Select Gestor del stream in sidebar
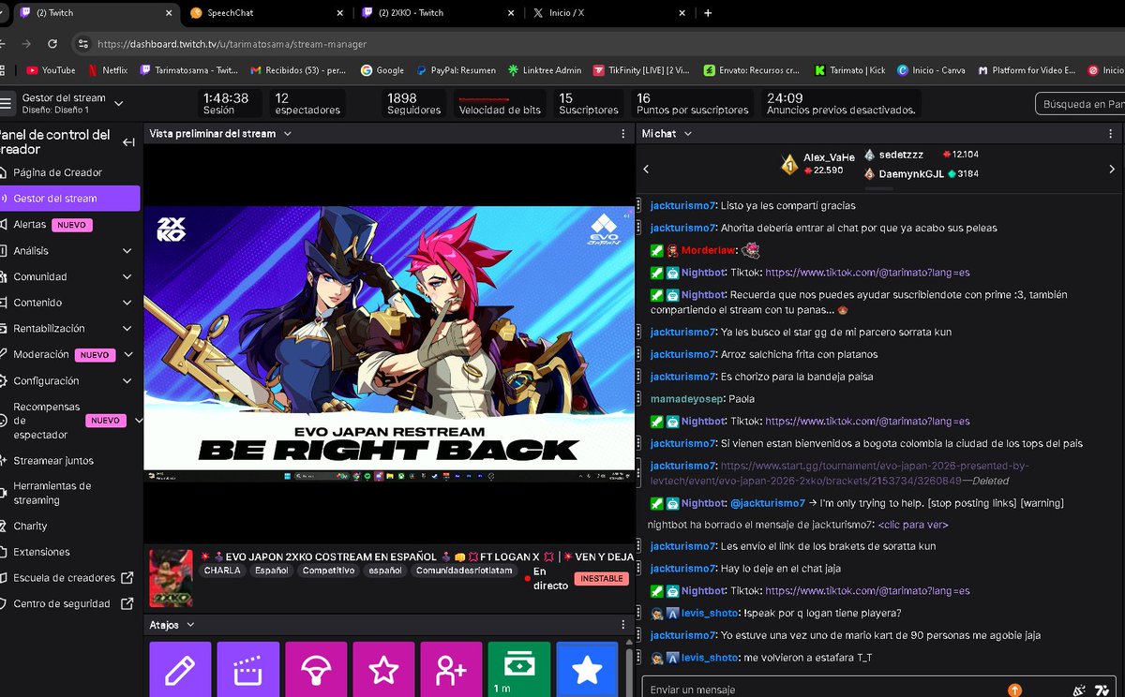Screen dimensions: 1125x697 [70, 199]
